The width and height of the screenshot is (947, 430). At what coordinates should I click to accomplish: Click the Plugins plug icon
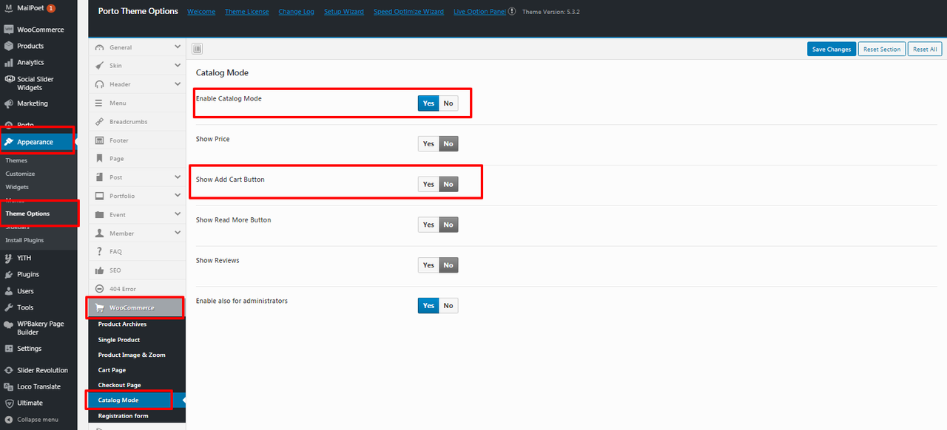(x=9, y=274)
